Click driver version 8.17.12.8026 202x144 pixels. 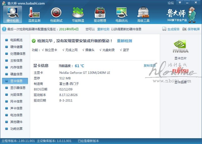coord(68,95)
